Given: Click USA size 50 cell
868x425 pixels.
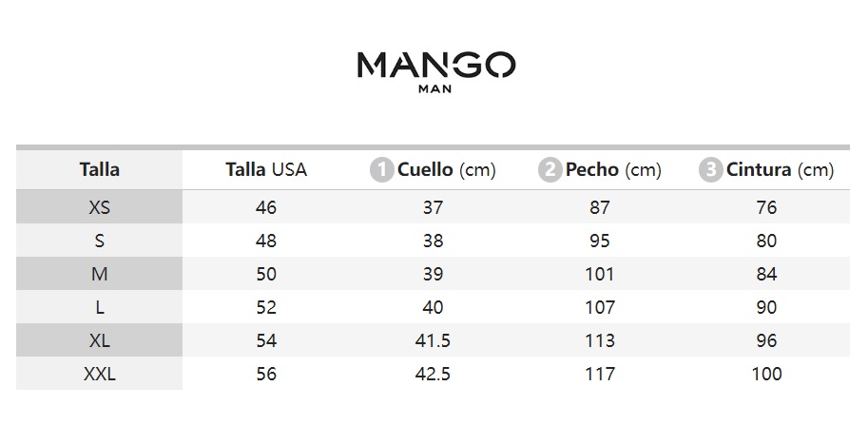Looking at the screenshot, I should click(266, 274).
